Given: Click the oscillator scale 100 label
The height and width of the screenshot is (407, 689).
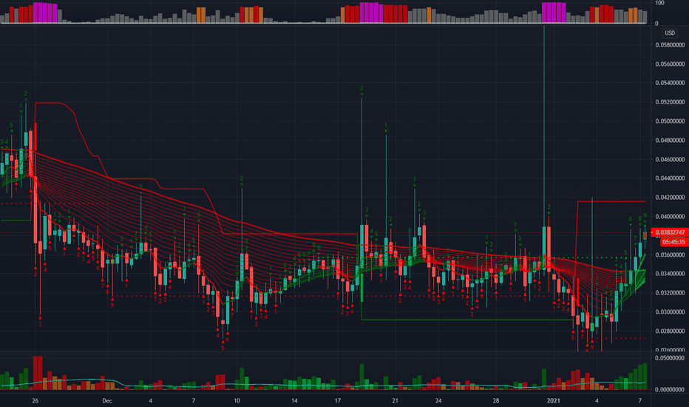Looking at the screenshot, I should (x=659, y=3).
